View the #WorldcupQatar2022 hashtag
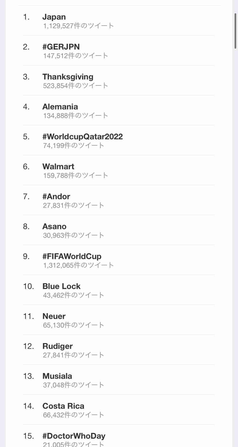The width and height of the screenshot is (238, 447). click(82, 137)
